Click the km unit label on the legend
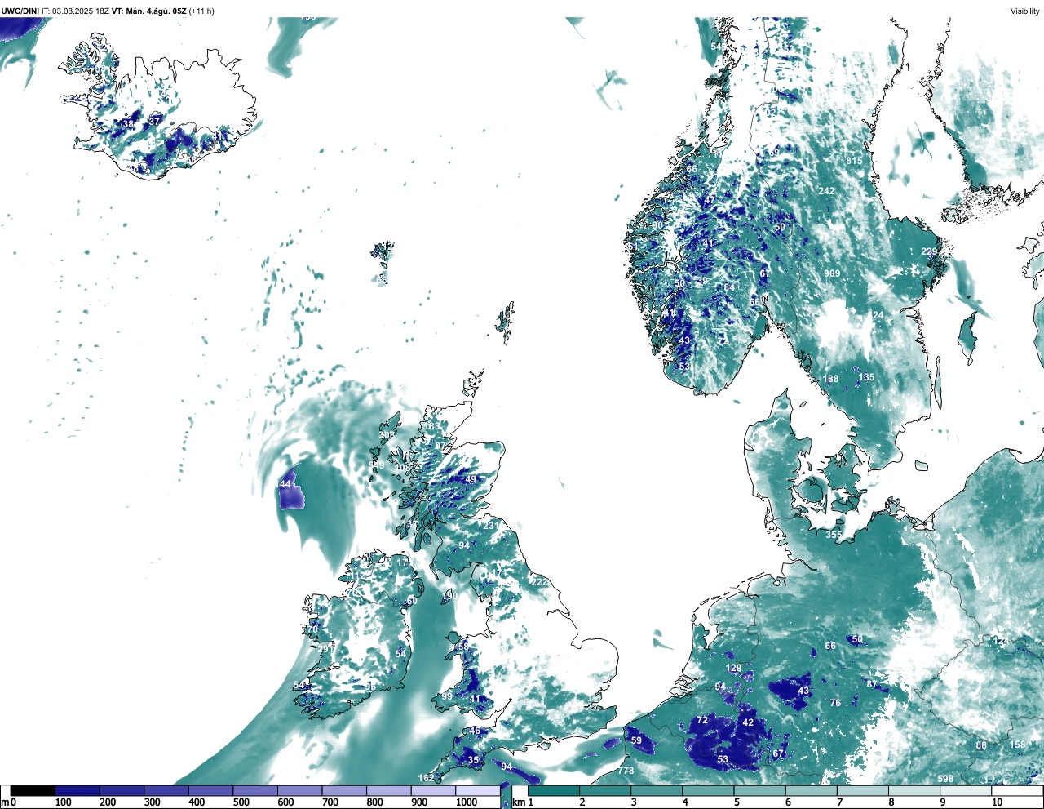The image size is (1044, 809). click(x=518, y=802)
